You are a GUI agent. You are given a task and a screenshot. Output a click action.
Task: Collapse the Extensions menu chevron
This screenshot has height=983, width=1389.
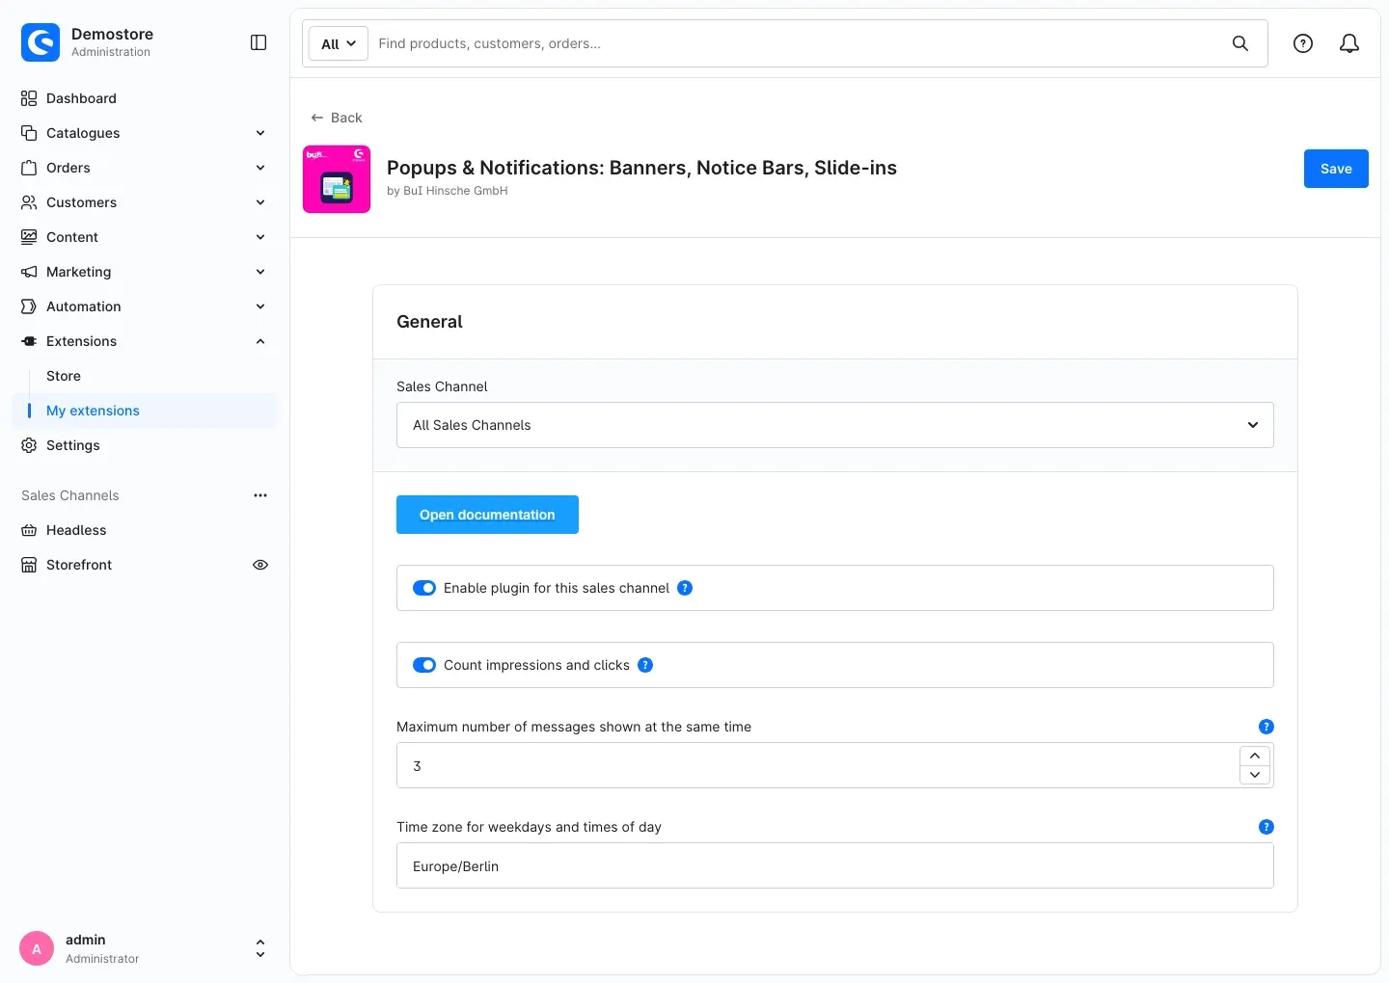(x=260, y=341)
